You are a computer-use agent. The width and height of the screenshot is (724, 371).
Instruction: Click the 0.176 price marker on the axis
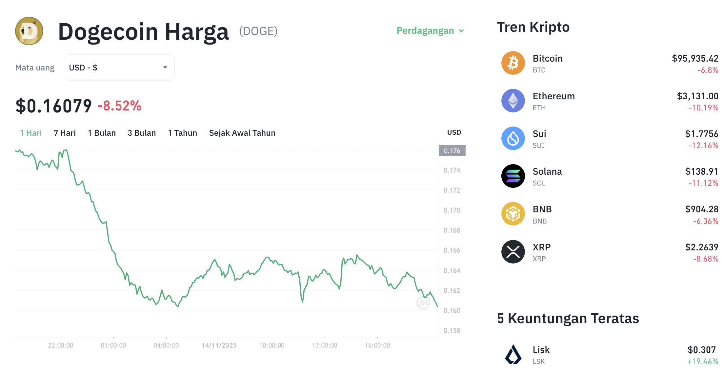coord(452,150)
